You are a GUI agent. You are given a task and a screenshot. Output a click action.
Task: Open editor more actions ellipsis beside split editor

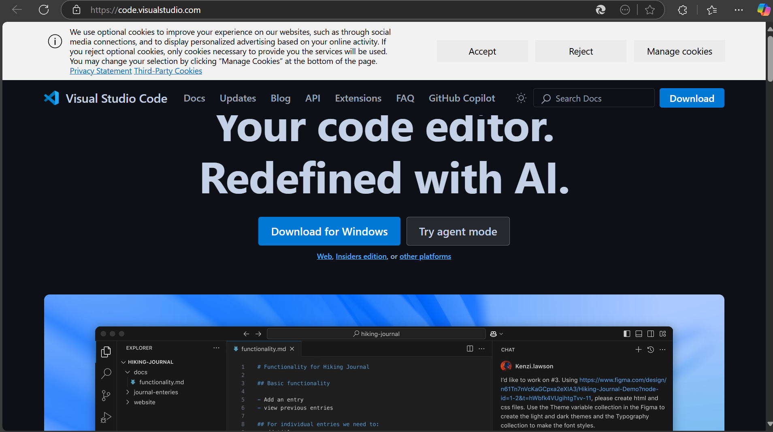[x=481, y=349]
